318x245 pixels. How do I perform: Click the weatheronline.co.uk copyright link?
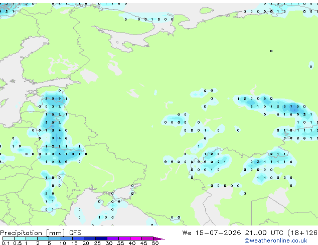click(276, 240)
